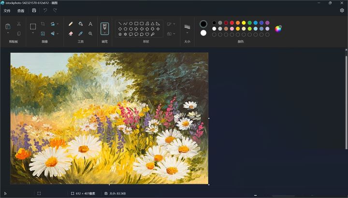The image size is (348, 198).
Task: Select the Pencil tool
Action: pos(71,24)
